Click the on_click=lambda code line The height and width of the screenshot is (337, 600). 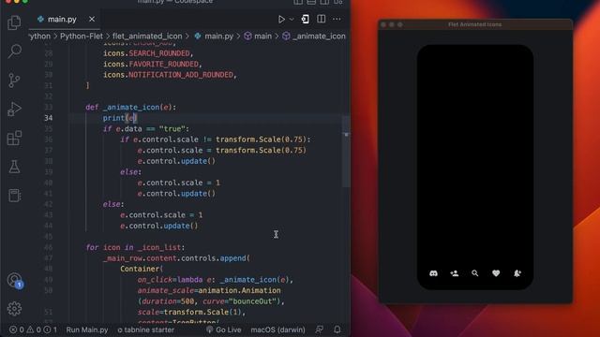point(216,280)
